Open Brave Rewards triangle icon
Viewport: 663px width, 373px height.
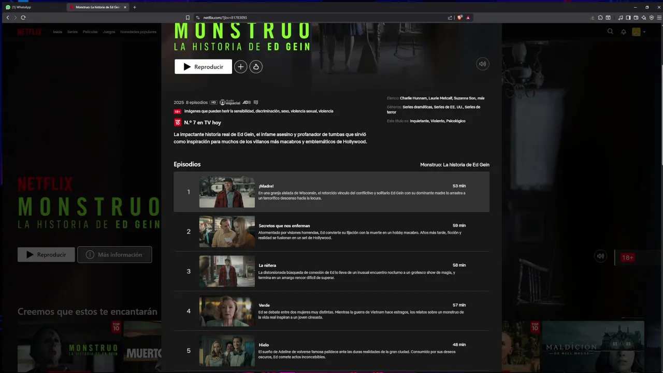pyautogui.click(x=468, y=18)
